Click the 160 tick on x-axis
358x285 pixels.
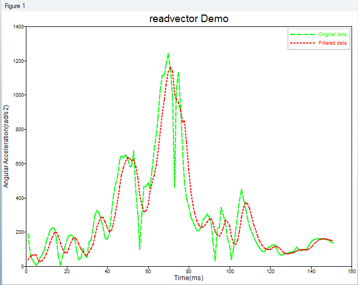(352, 272)
